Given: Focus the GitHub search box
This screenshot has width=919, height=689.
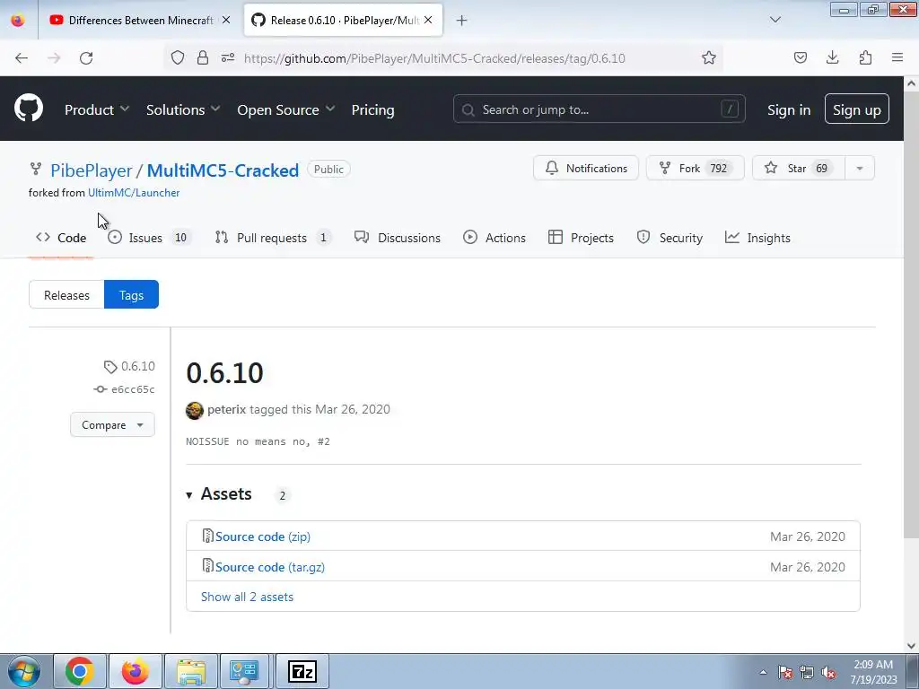Looking at the screenshot, I should (599, 109).
